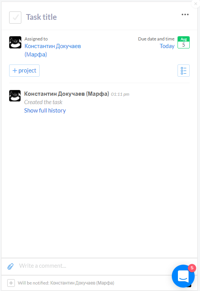Screen dimensions: 200x291
Task: Mark the task complete checkbox
Action: (15, 18)
